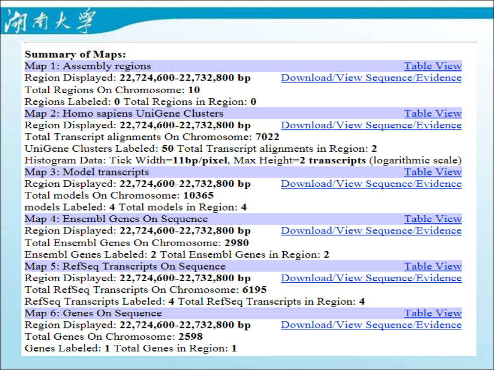Viewport: 494px width, 370px height.
Task: Click 'Regions Labeled: 0 Total Regions in Region' line
Action: (141, 102)
